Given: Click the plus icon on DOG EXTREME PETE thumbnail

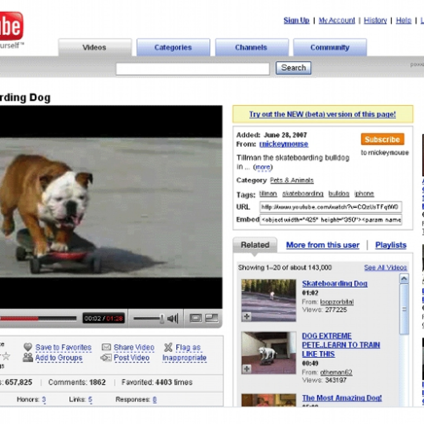Looking at the screenshot, I should (246, 369).
